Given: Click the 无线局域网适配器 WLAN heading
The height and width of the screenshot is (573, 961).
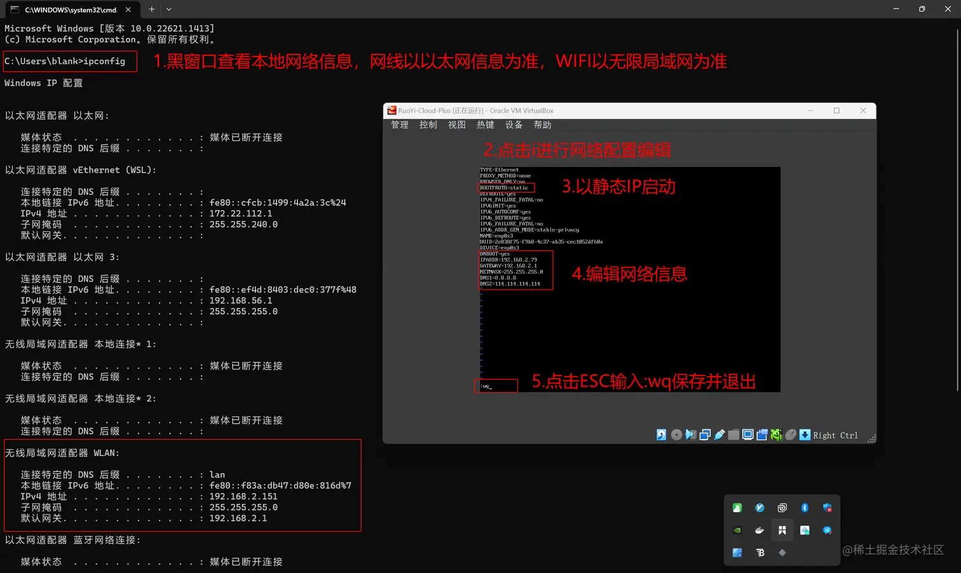Looking at the screenshot, I should 62,453.
